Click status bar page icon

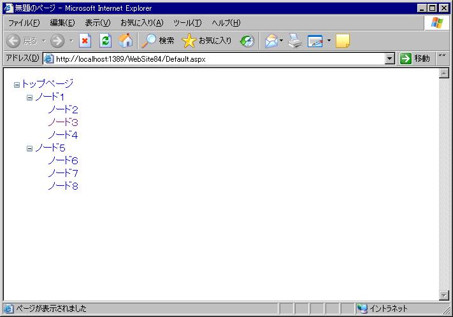click(8, 309)
